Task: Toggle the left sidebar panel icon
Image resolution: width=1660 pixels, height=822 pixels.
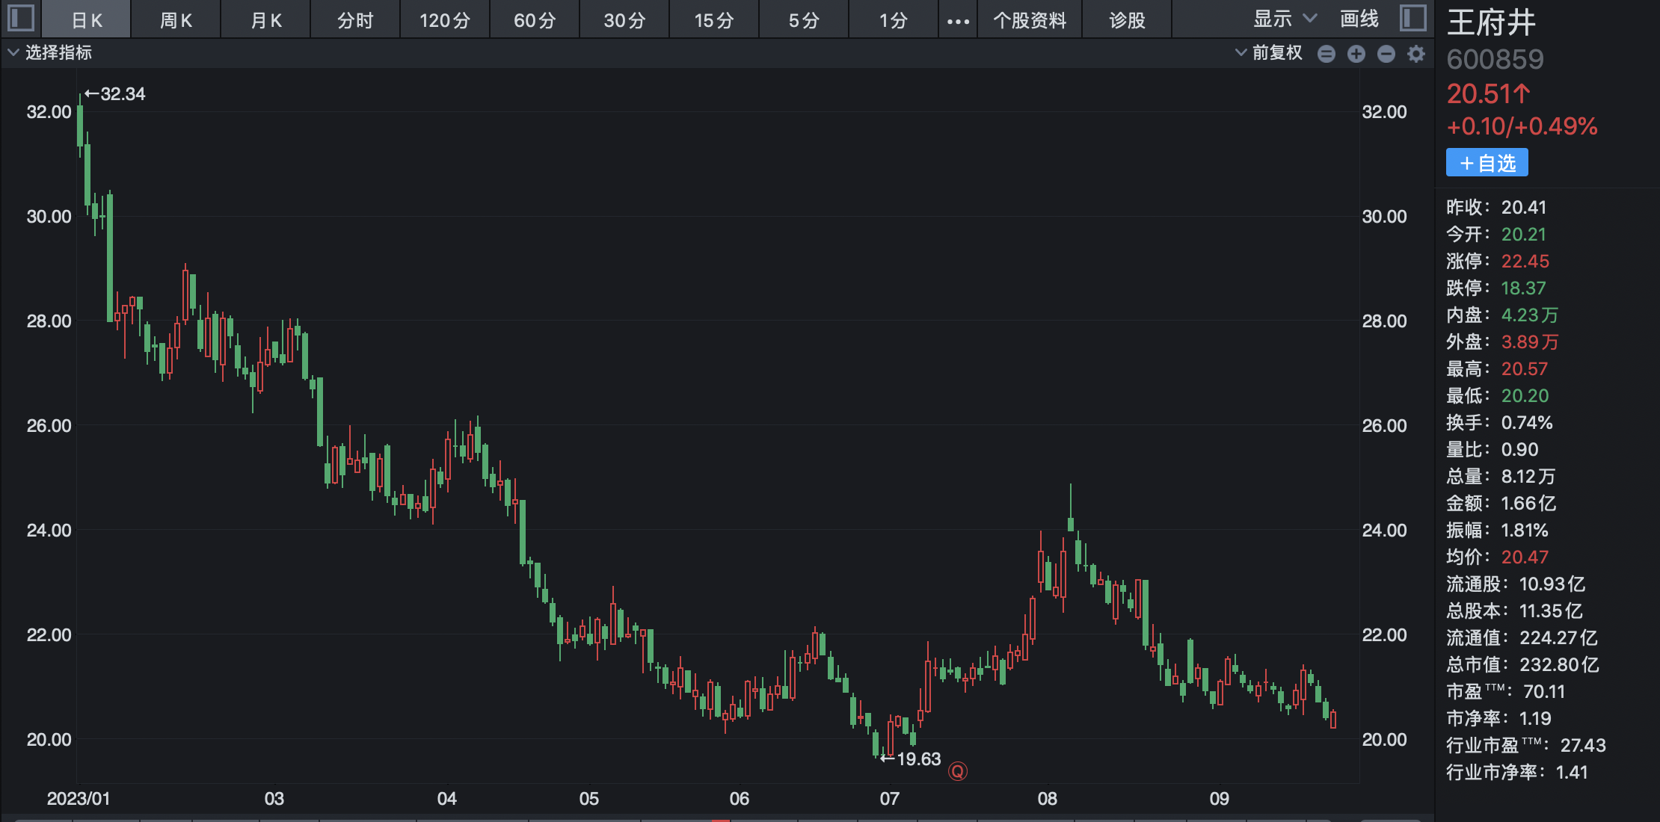Action: [x=21, y=18]
